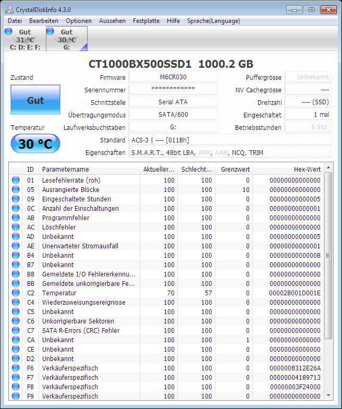Open the Optionen menu
342x409 pixels.
[78, 21]
